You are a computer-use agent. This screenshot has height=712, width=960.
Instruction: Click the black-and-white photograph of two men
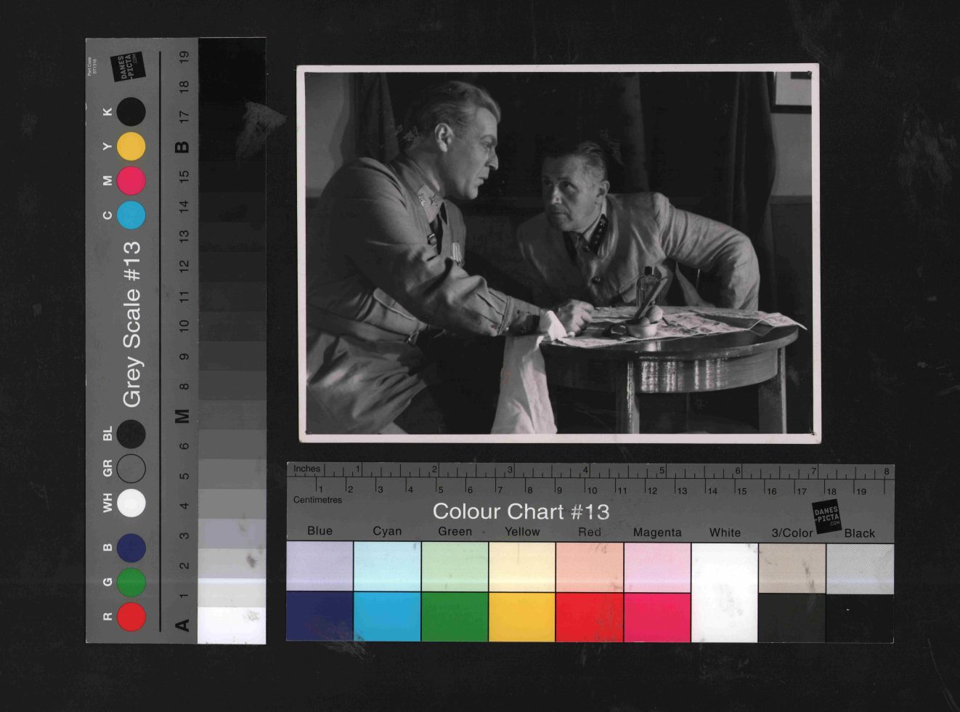(x=558, y=253)
